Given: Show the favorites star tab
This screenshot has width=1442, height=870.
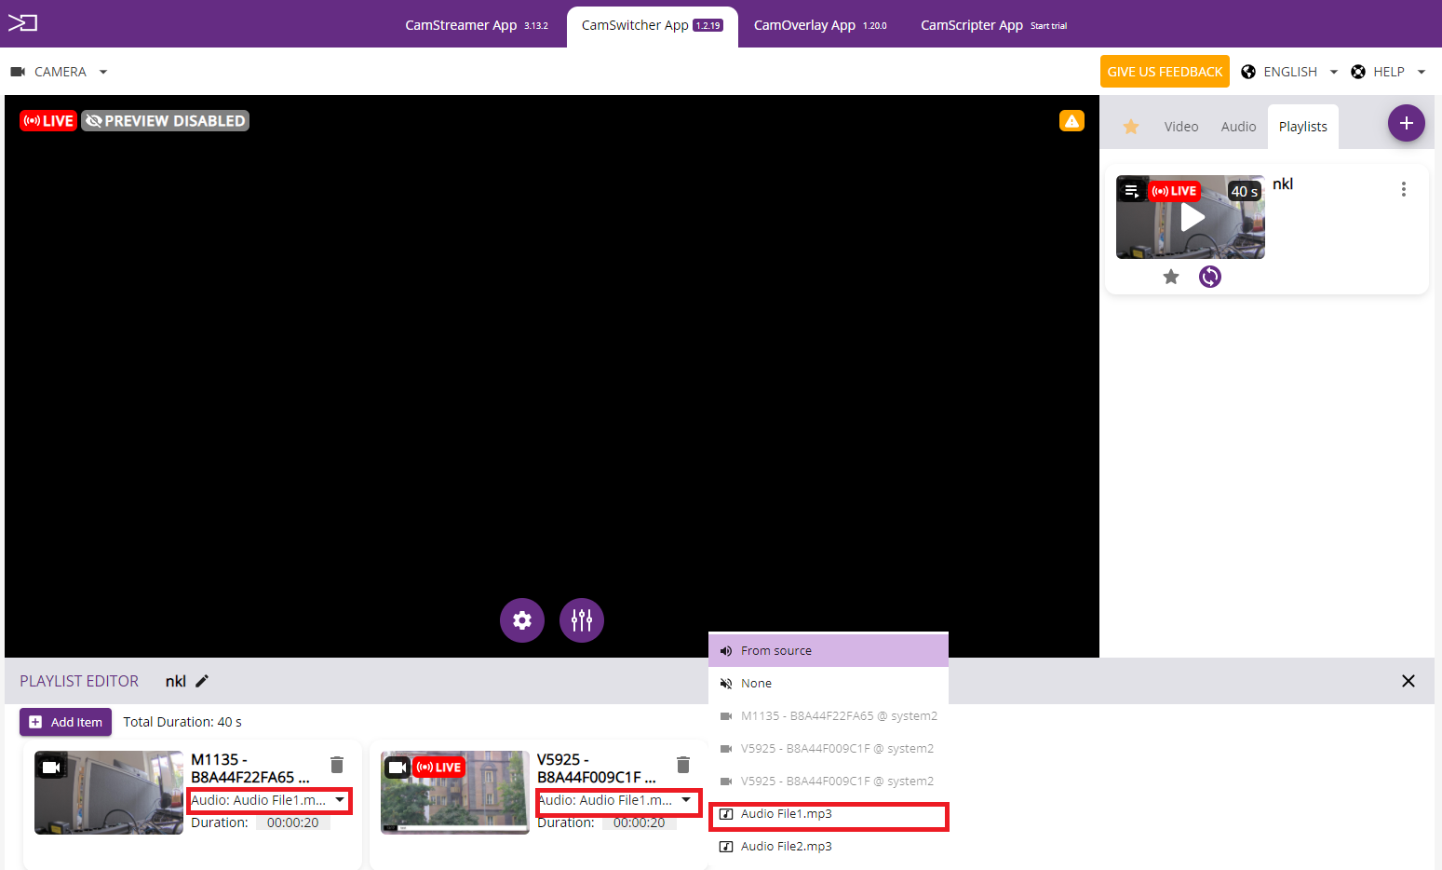Looking at the screenshot, I should [x=1131, y=127].
